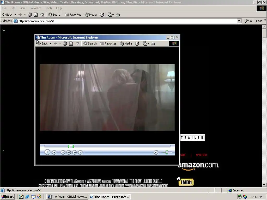Image resolution: width=267 pixels, height=200 pixels.
Task: Open History in main browser toolbar
Action: [102, 15]
